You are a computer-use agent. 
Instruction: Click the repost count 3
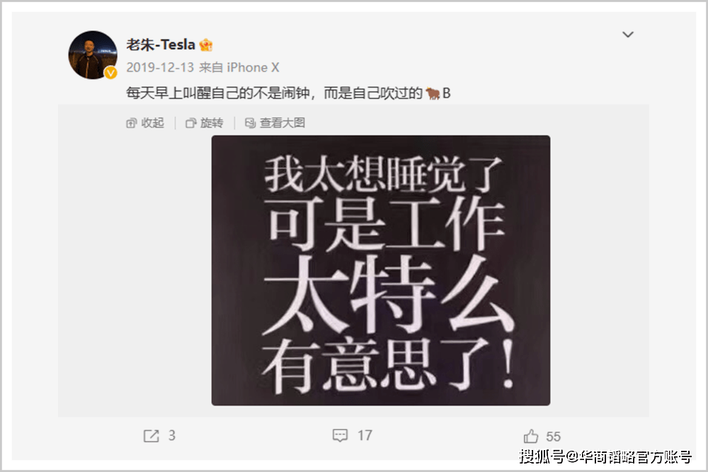click(x=172, y=435)
